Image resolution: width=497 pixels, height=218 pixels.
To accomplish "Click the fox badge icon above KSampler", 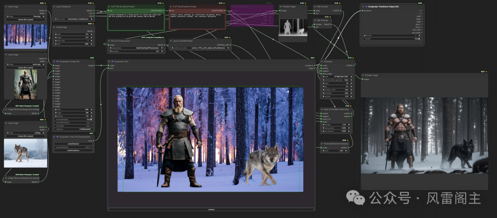I will coord(353,58).
